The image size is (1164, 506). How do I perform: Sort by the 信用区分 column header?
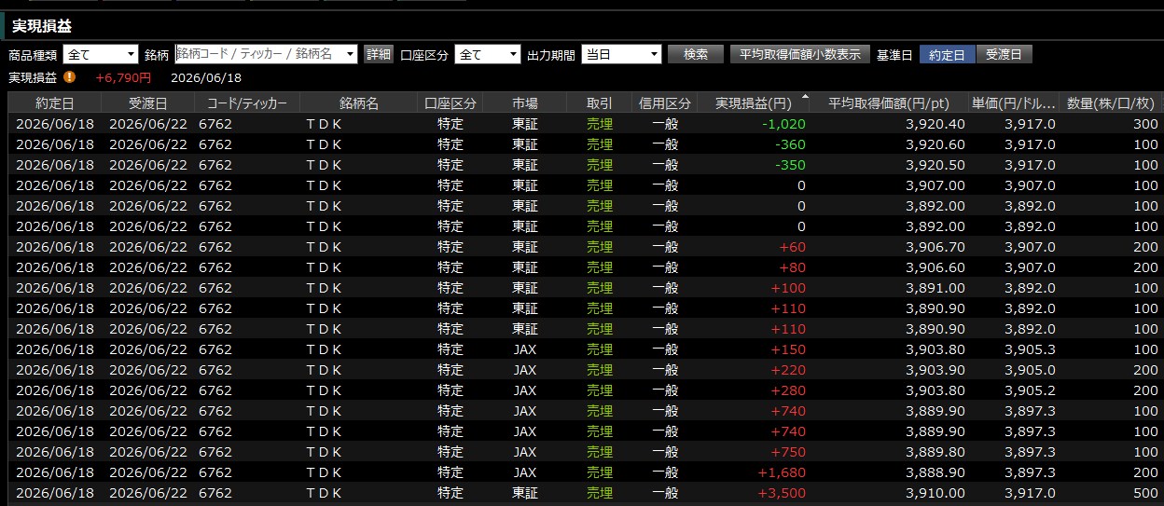[665, 103]
